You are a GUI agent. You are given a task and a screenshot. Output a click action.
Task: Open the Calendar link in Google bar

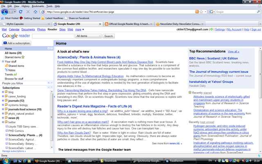[14, 30]
